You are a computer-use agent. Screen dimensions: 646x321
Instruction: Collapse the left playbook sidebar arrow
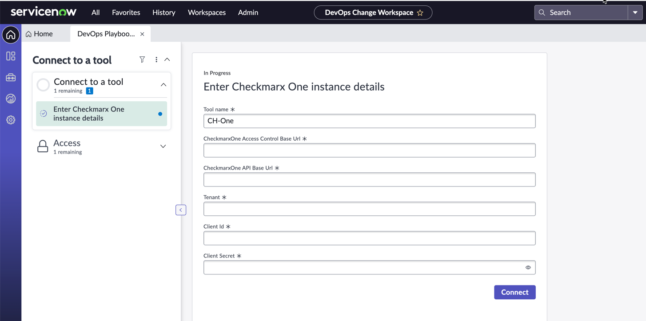pyautogui.click(x=181, y=210)
